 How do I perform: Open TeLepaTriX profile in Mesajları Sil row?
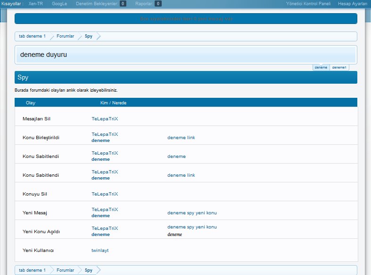(105, 119)
